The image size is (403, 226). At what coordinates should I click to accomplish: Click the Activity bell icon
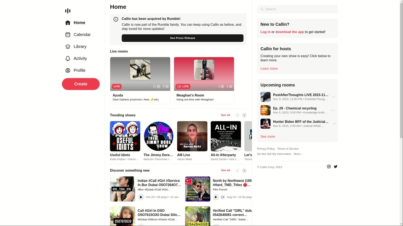68,58
